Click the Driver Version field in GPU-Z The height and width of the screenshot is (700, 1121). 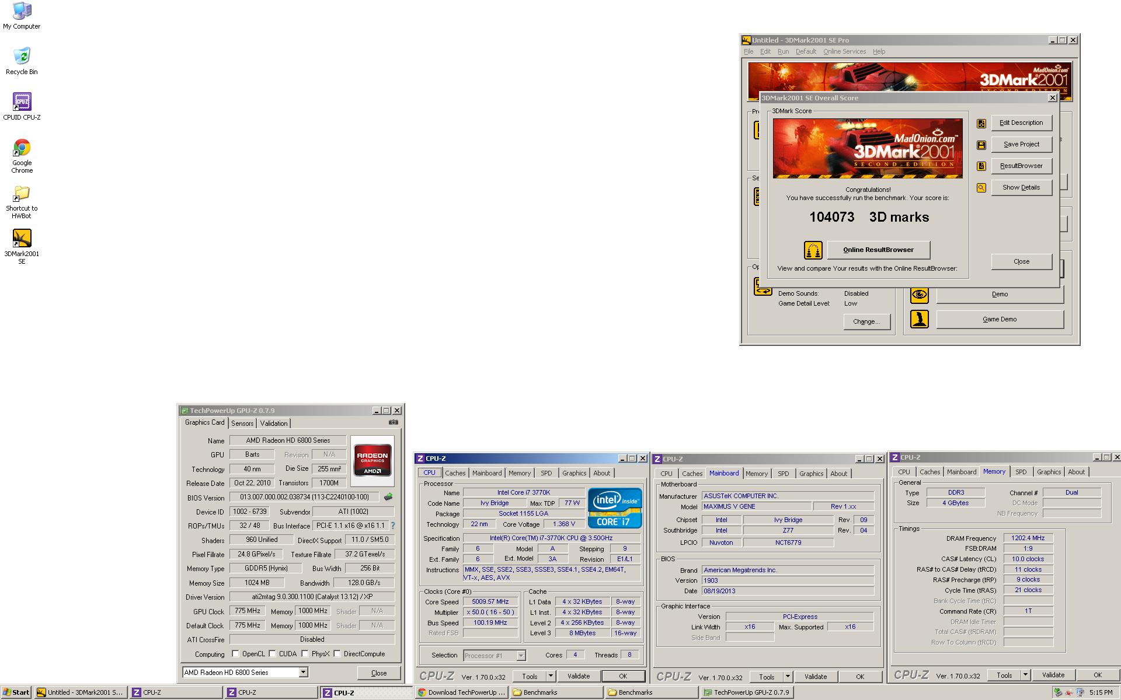tap(312, 597)
